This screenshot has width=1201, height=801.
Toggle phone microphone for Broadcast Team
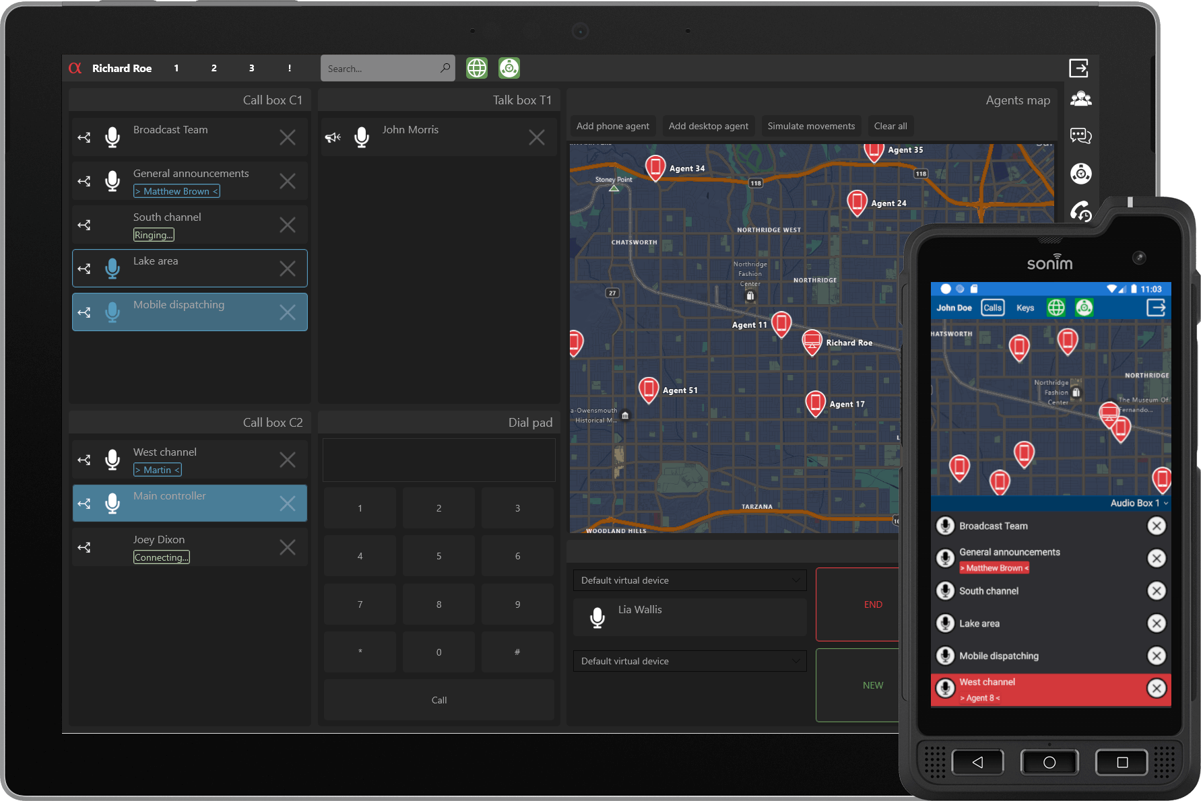[x=945, y=526]
